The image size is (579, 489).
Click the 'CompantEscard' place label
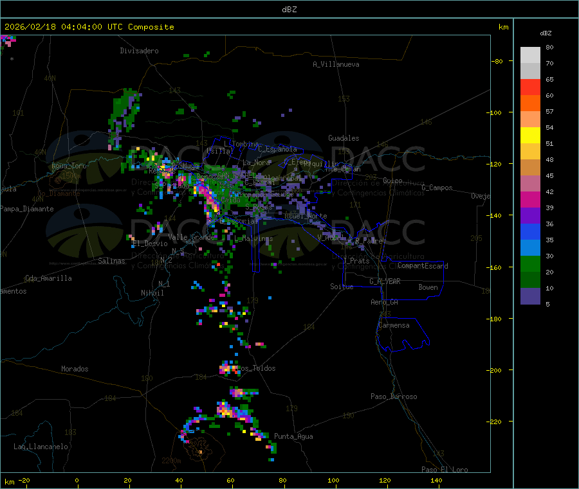point(423,266)
